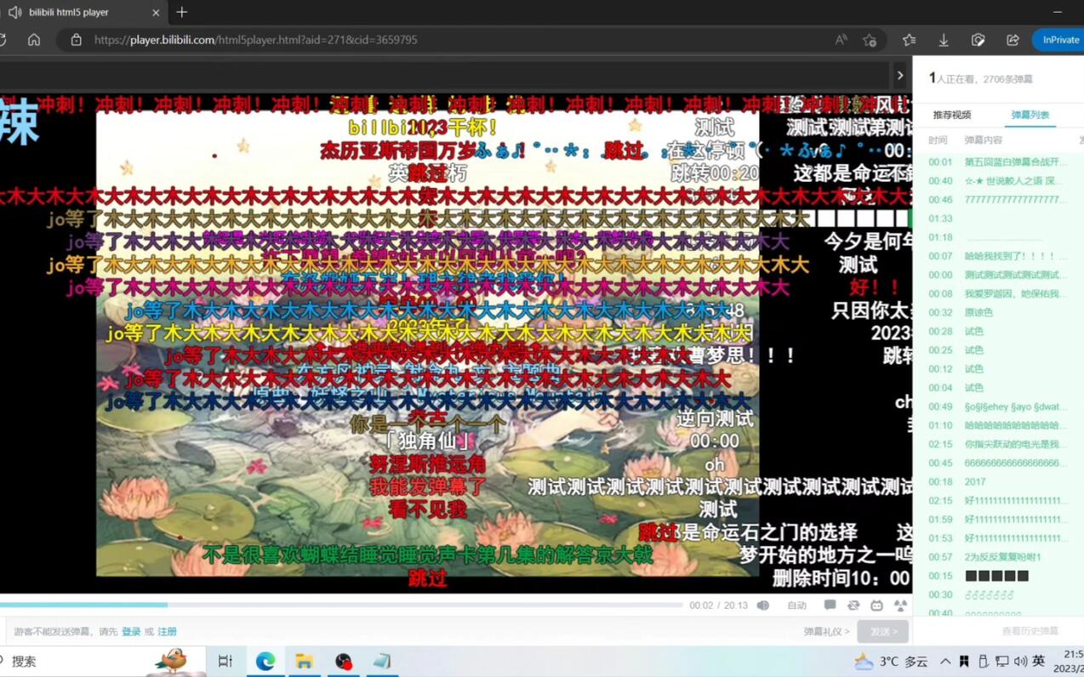
Task: Select the 00:46 7777777 danmaku row
Action: pos(997,199)
